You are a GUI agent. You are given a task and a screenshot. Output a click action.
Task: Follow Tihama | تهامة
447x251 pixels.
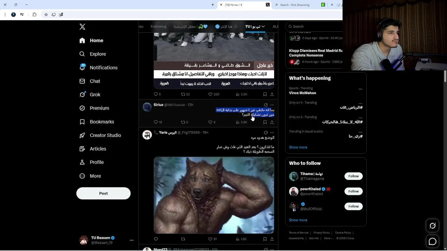(x=353, y=176)
